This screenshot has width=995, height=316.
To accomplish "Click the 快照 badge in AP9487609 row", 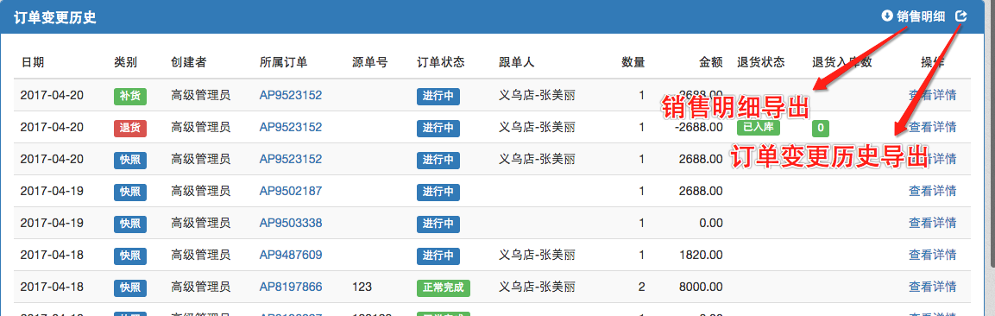I will [x=130, y=256].
